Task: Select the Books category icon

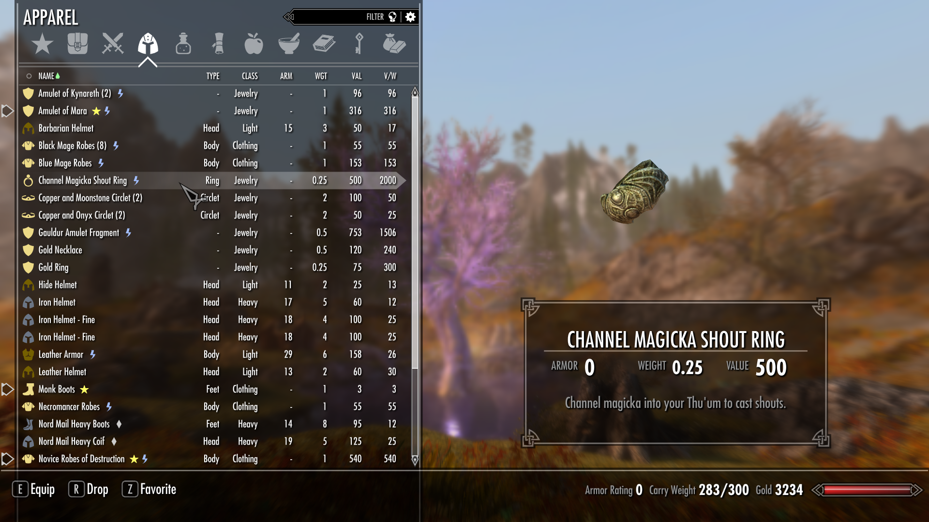Action: 325,45
